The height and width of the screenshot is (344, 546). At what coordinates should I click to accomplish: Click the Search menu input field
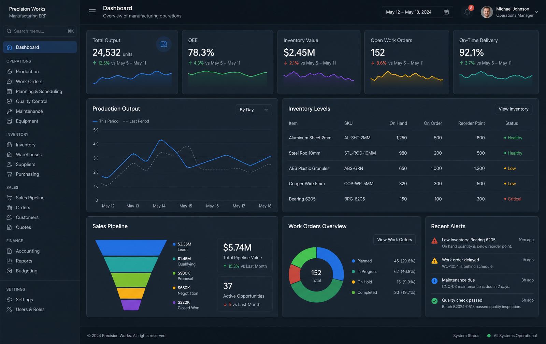[x=40, y=31]
